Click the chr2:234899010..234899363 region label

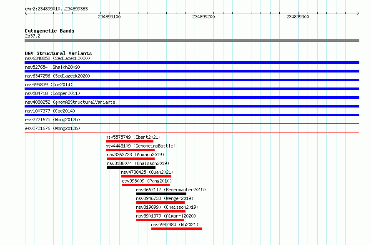coord(56,9)
